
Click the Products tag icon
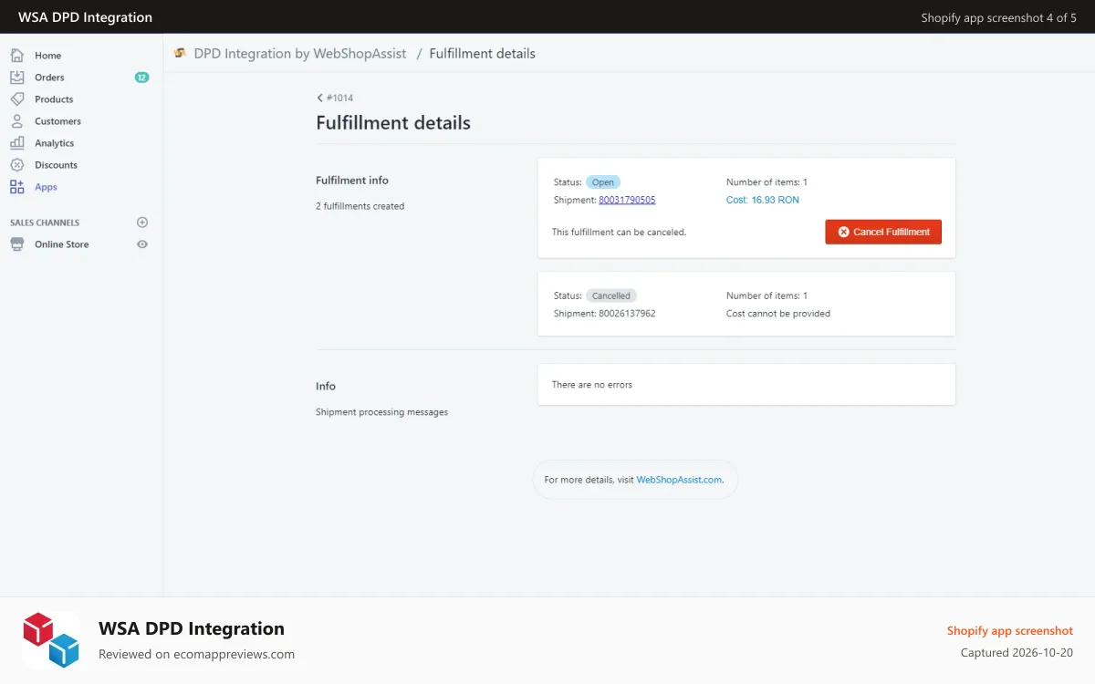(16, 99)
